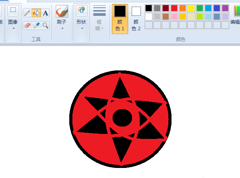Image resolution: width=240 pixels, height=178 pixels.
Task: Pick the lavender color swatch
Action: [x=225, y=17]
